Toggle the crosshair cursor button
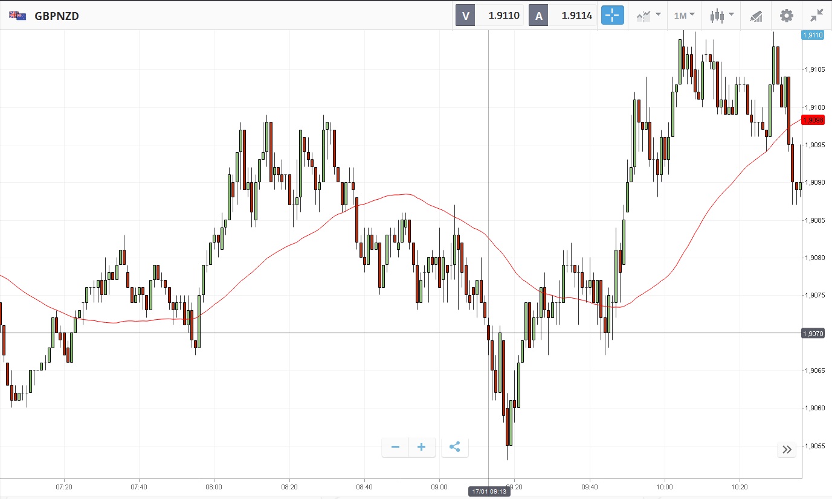 (612, 16)
